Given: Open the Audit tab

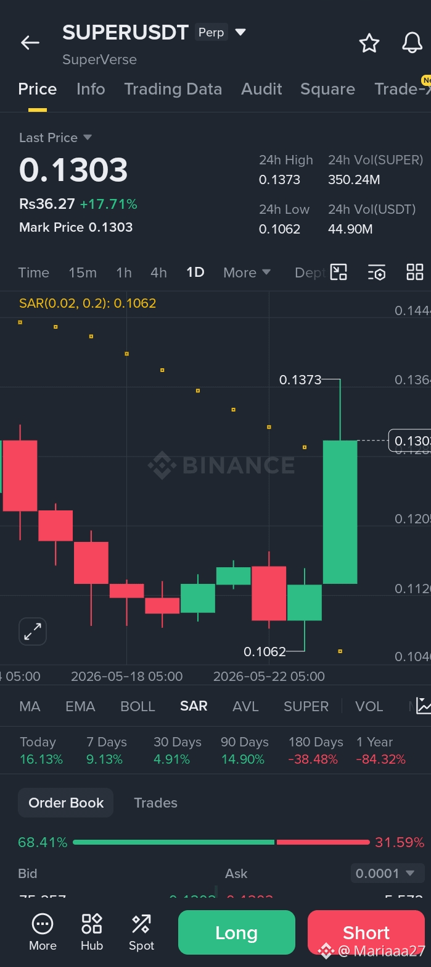Looking at the screenshot, I should click(261, 89).
